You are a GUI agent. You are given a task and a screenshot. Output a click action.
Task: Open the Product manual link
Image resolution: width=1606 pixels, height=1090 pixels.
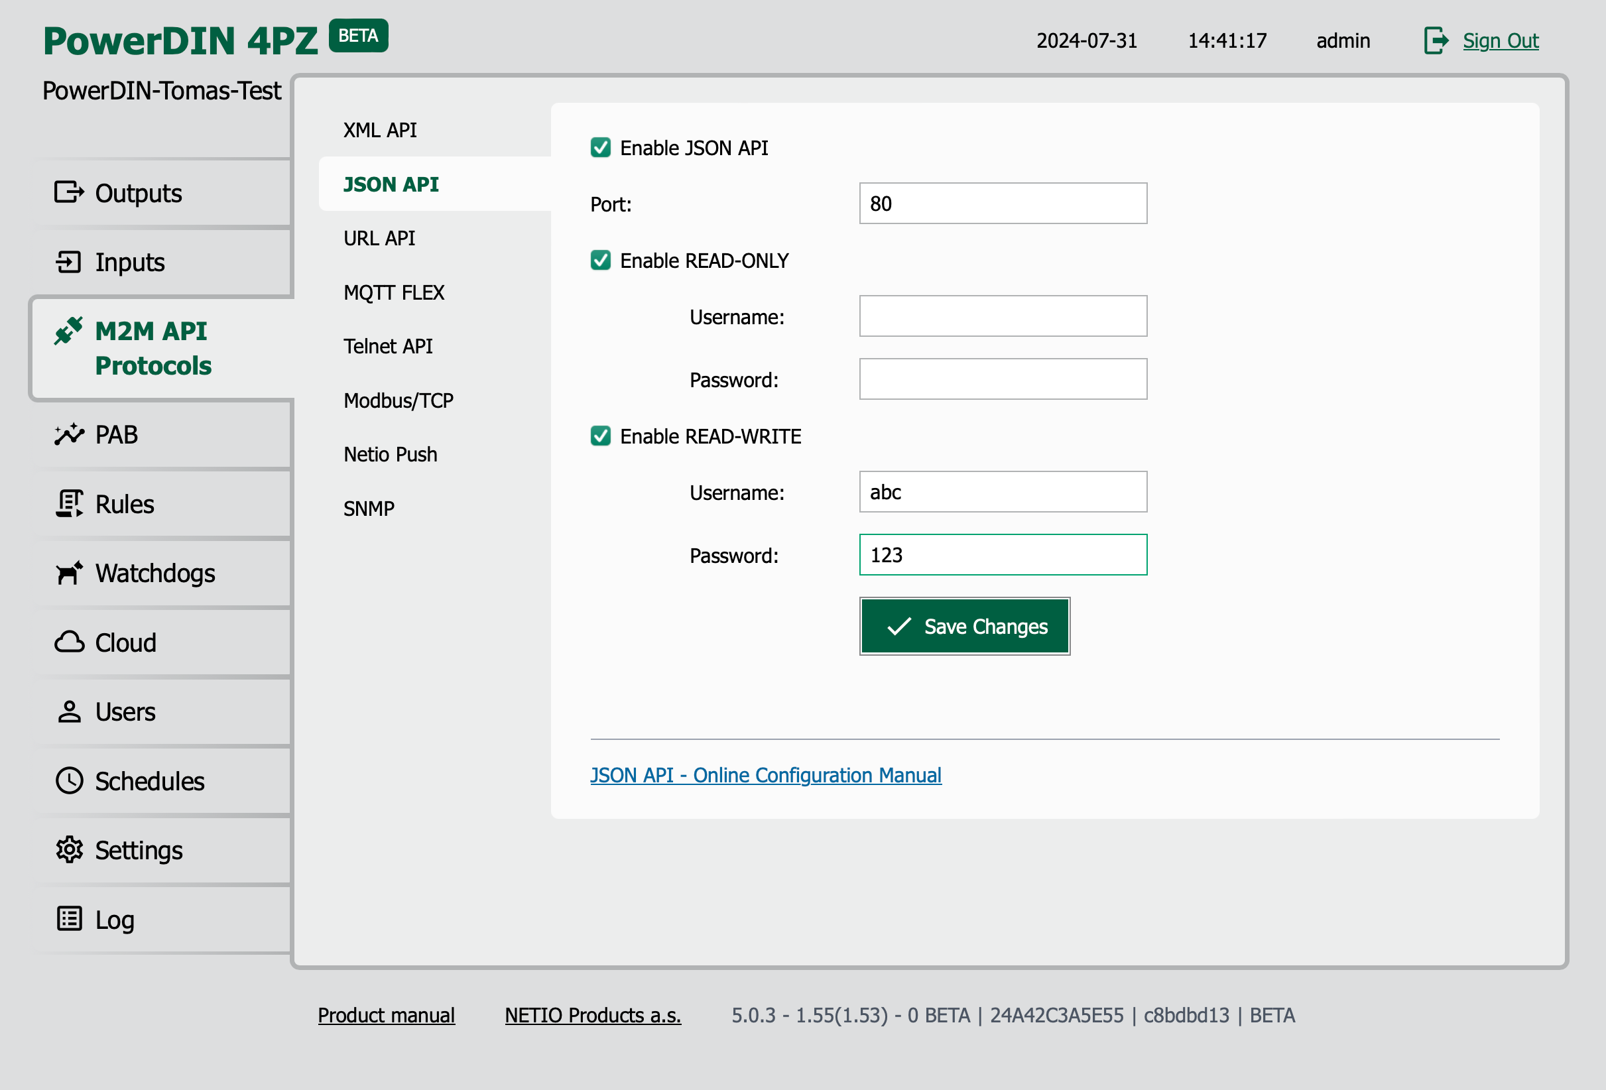click(x=387, y=1014)
